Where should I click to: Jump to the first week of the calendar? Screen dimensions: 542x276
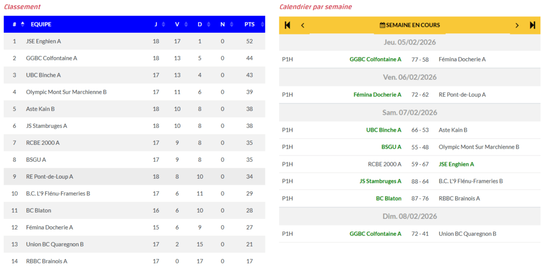[x=287, y=25]
